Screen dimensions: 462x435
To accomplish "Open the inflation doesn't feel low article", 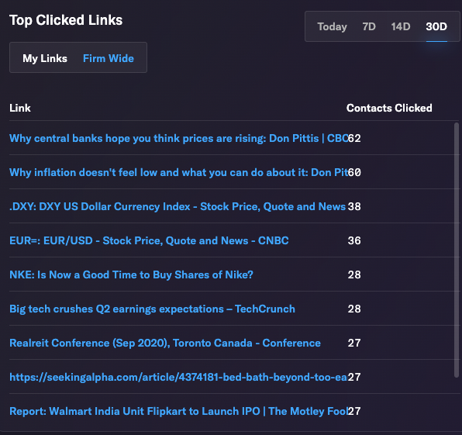I will (x=178, y=172).
